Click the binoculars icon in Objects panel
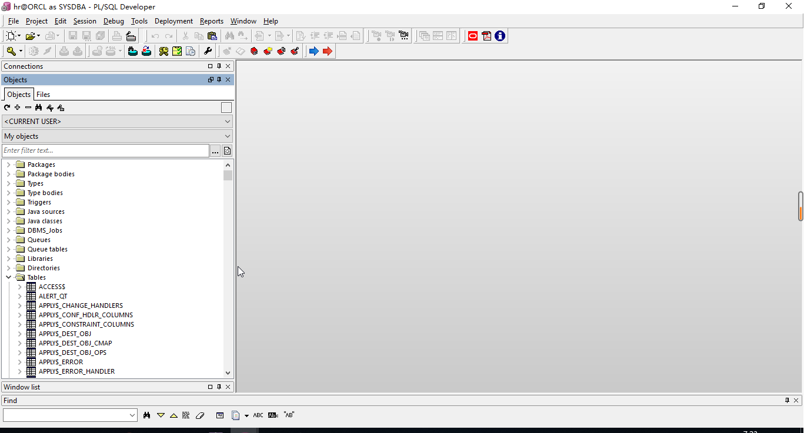The width and height of the screenshot is (804, 433). (x=39, y=108)
